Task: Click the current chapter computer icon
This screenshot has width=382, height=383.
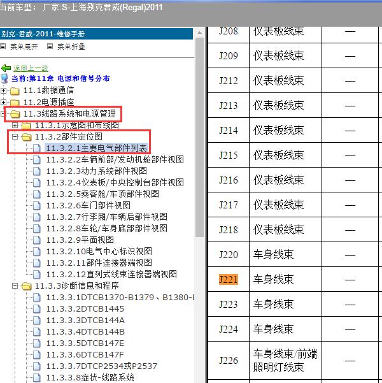Action: pyautogui.click(x=4, y=78)
